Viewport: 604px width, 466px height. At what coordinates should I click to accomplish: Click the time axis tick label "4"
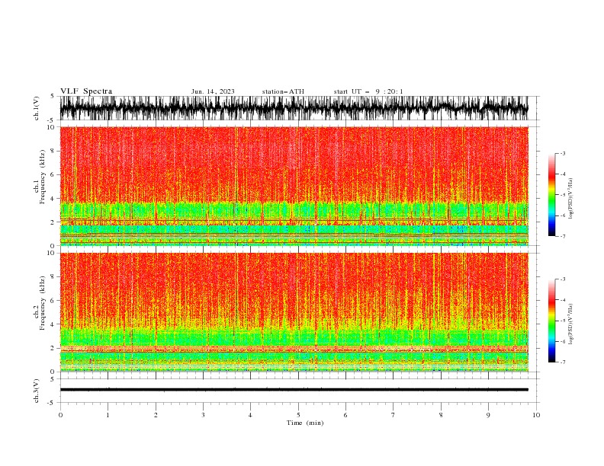tap(250, 415)
